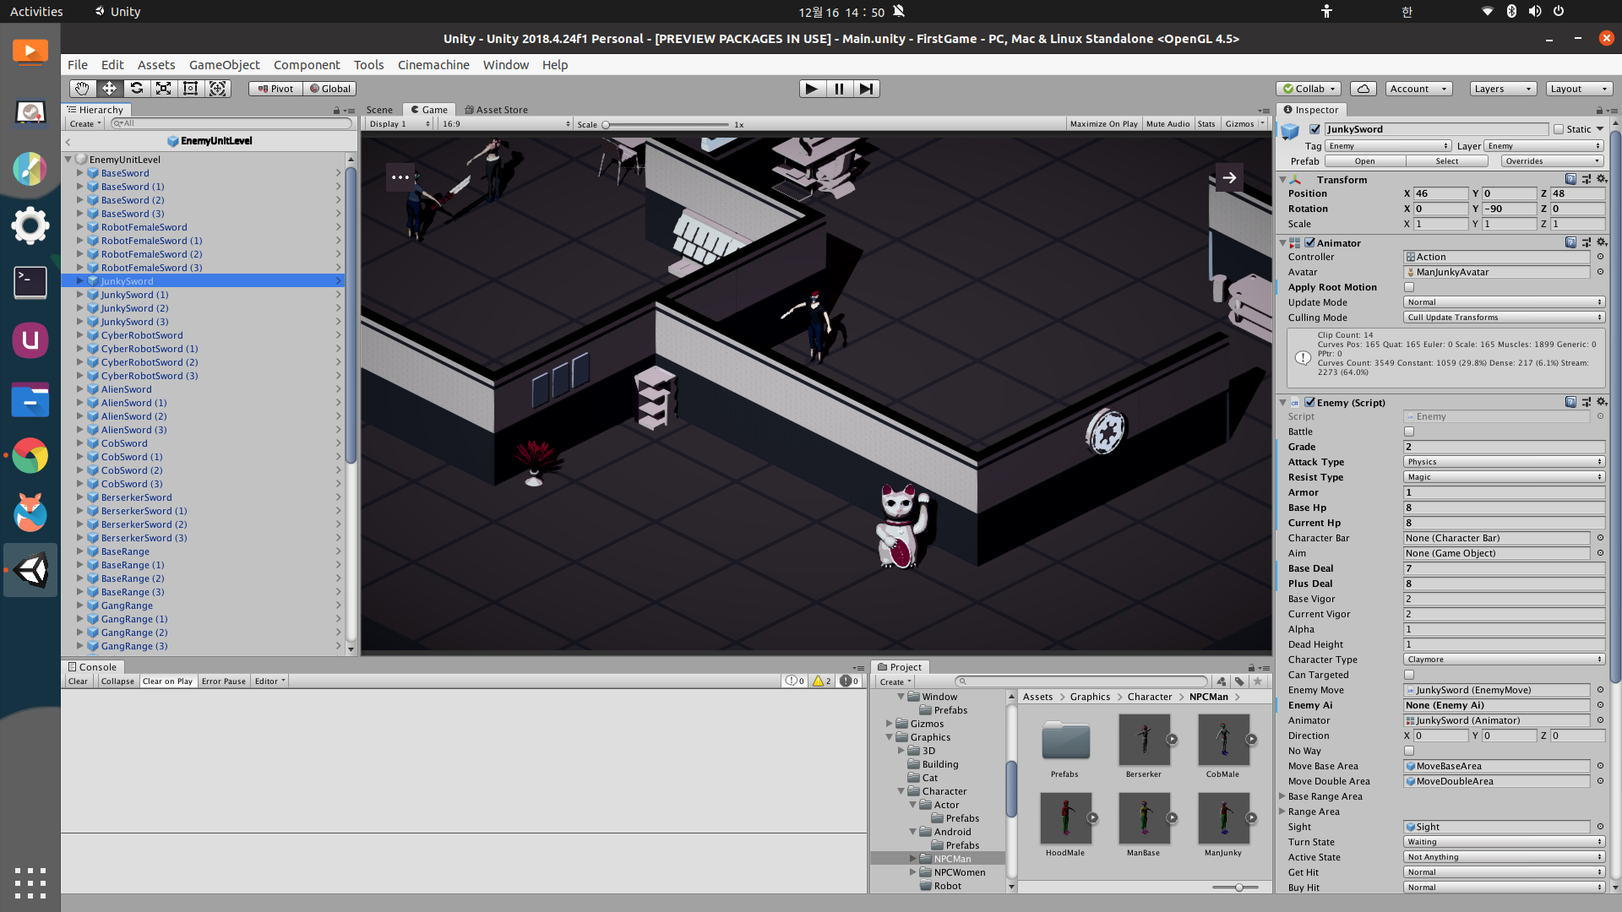Open the Resist Type dropdown
This screenshot has height=912, width=1622.
(1504, 477)
